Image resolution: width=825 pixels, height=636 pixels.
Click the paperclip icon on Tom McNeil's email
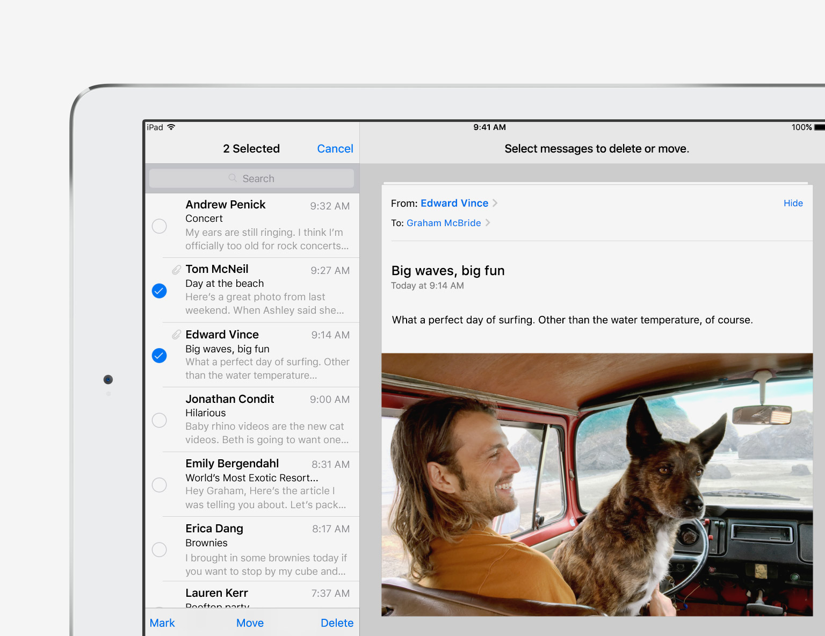point(176,270)
